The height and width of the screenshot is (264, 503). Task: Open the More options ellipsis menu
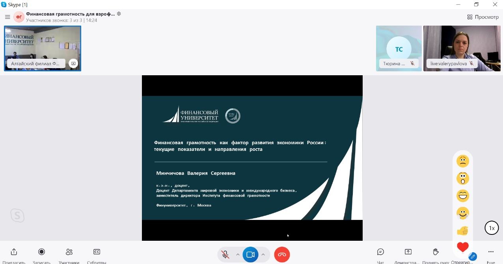click(491, 252)
